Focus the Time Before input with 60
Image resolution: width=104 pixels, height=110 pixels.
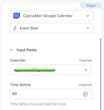51,94
